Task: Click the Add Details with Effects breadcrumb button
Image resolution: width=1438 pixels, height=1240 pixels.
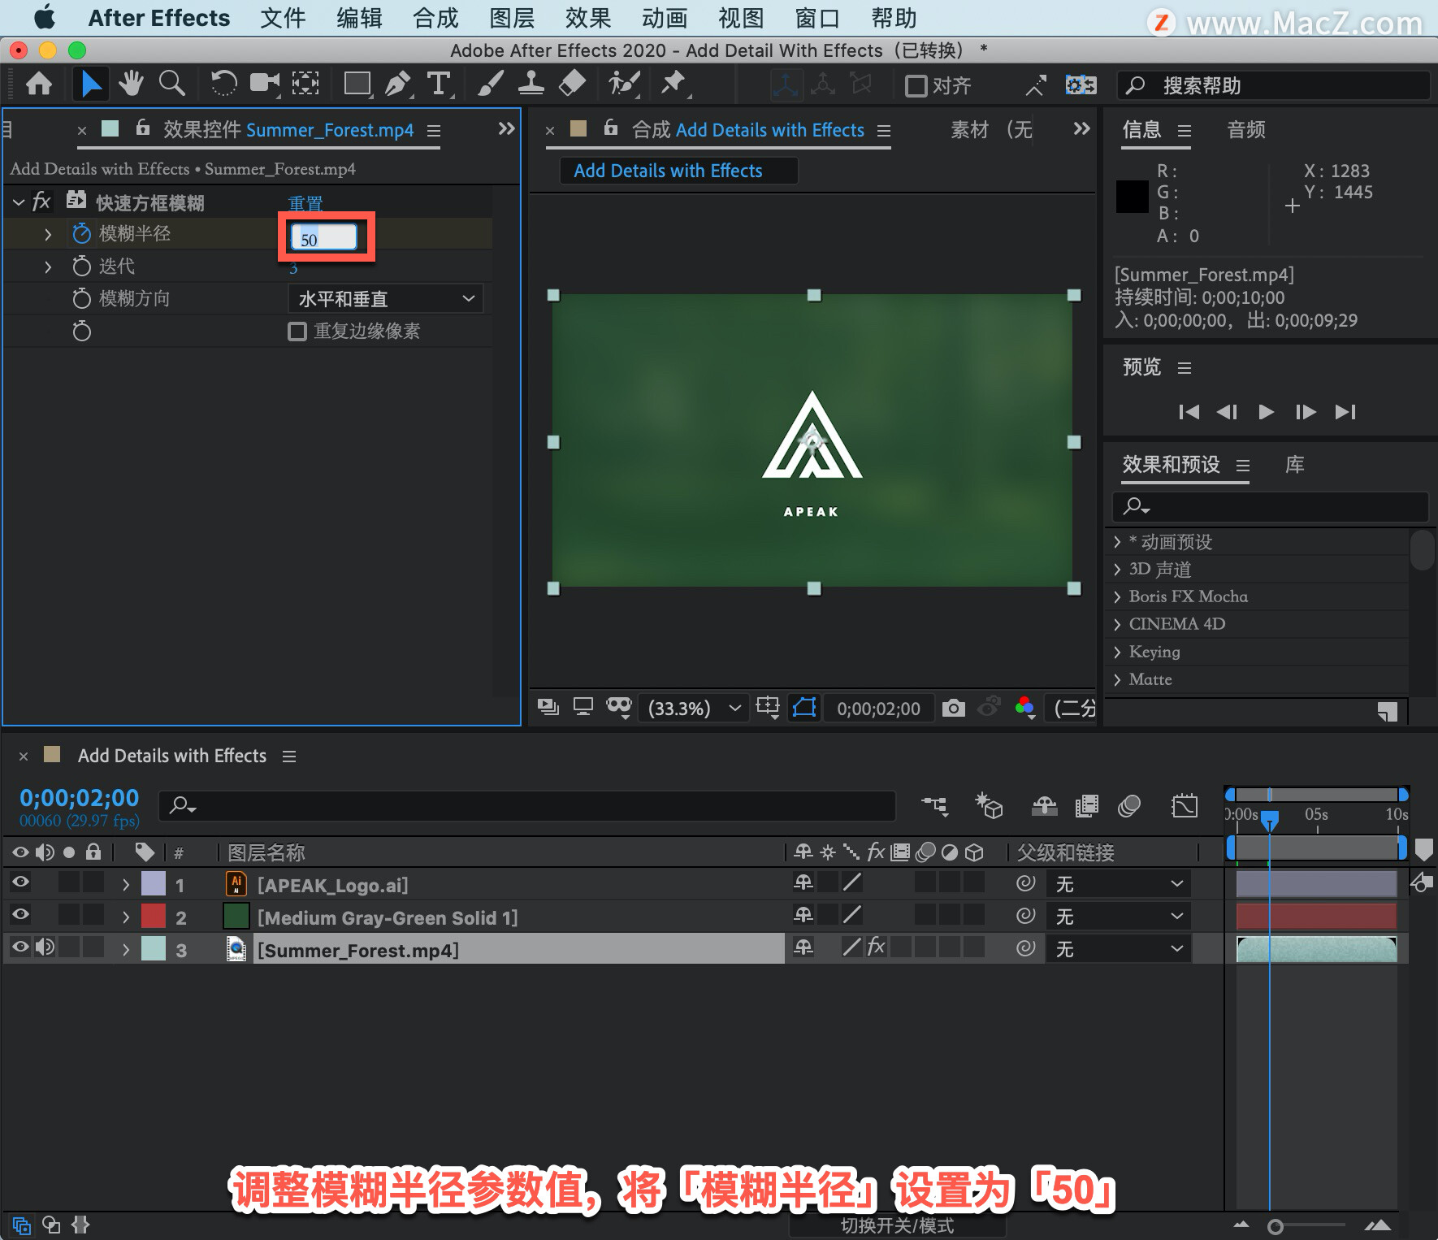Action: (x=678, y=171)
